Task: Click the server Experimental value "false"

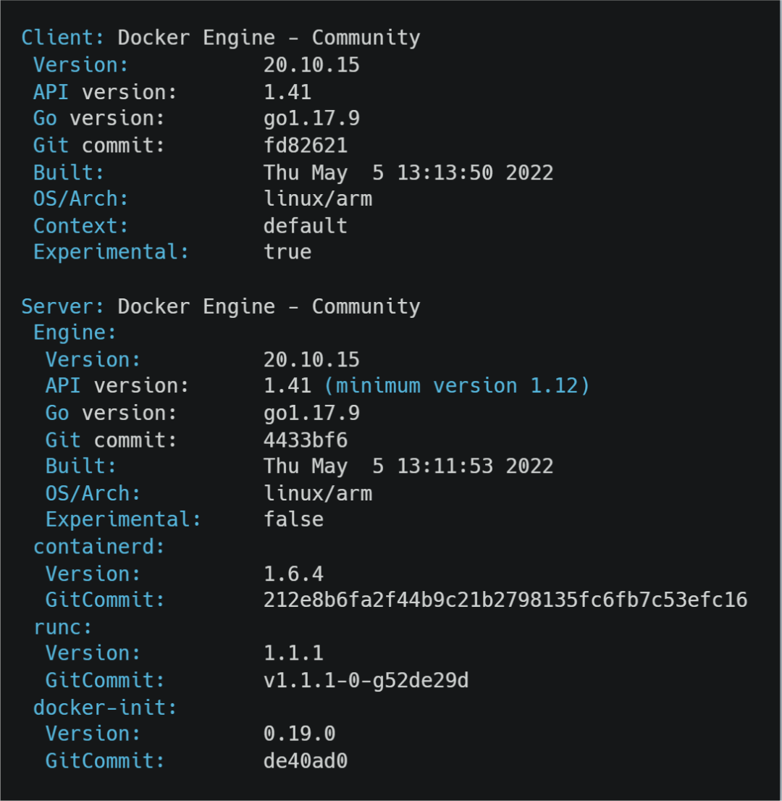Action: click(x=293, y=520)
